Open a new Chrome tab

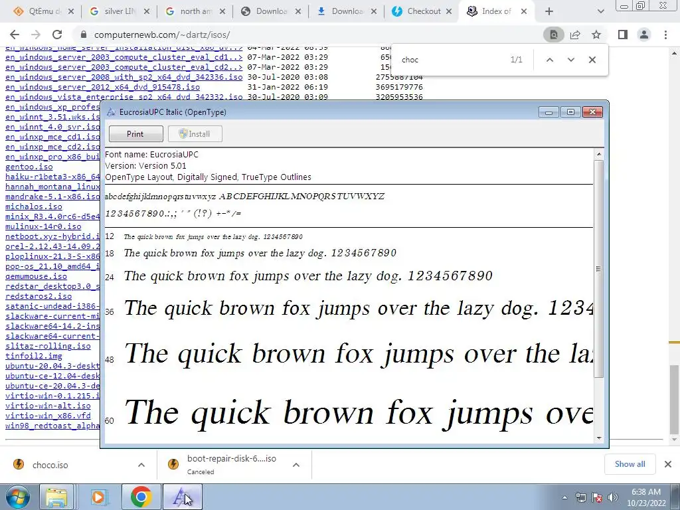tap(549, 11)
